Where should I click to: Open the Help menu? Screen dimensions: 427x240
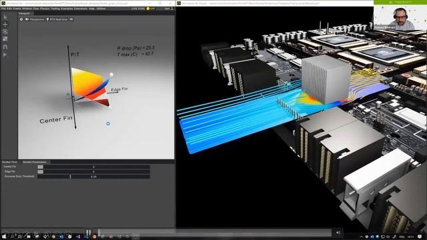(x=92, y=9)
